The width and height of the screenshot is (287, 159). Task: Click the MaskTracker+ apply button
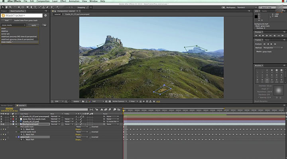pos(33,25)
